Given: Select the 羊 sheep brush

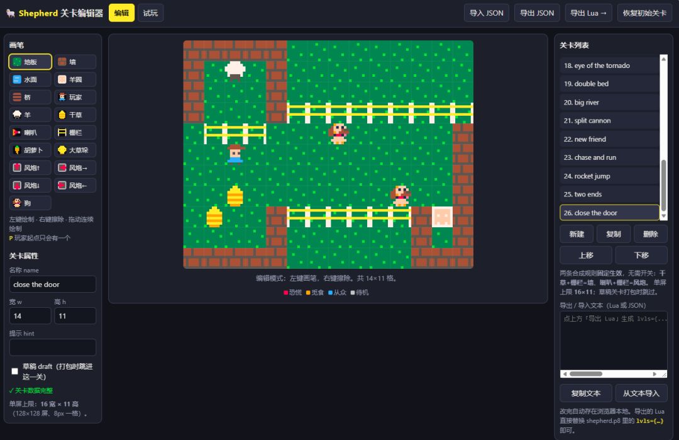Looking at the screenshot, I should click(30, 115).
